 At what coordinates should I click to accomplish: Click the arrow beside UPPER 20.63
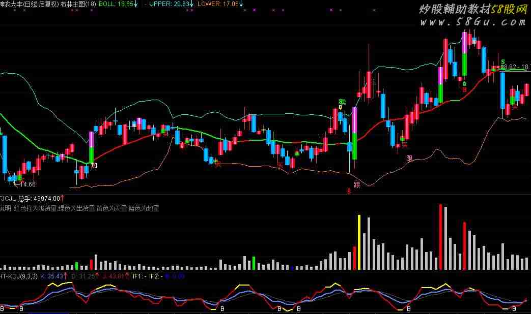pos(191,4)
